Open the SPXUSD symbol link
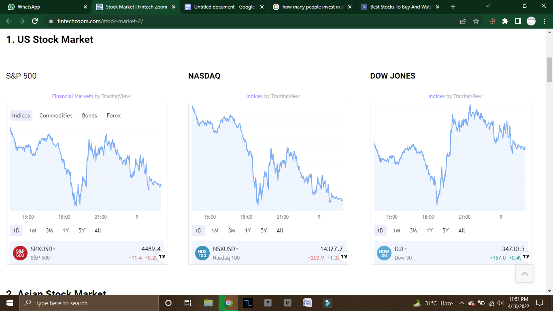The image size is (553, 311). [41, 249]
